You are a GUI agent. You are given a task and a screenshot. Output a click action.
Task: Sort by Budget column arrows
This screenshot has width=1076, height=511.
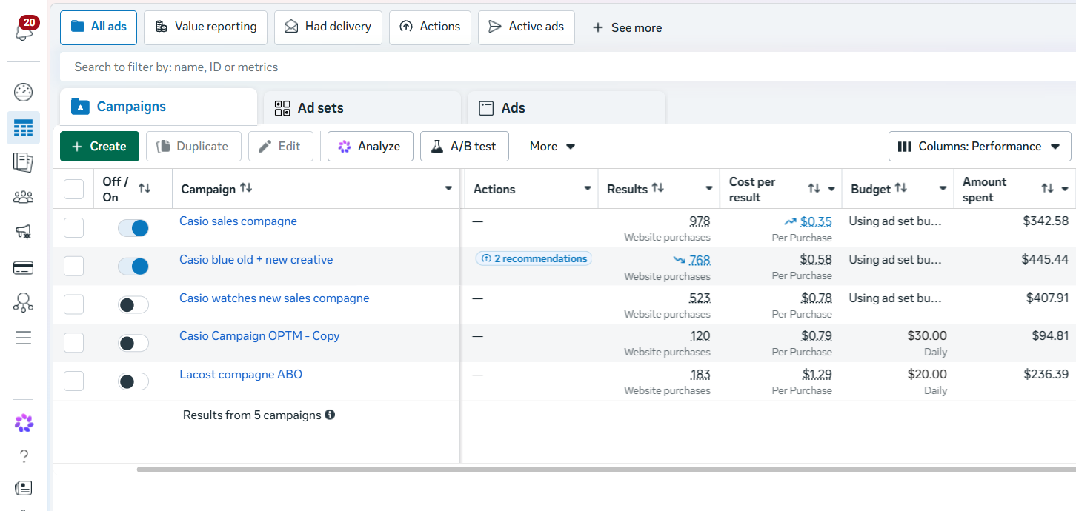click(901, 188)
